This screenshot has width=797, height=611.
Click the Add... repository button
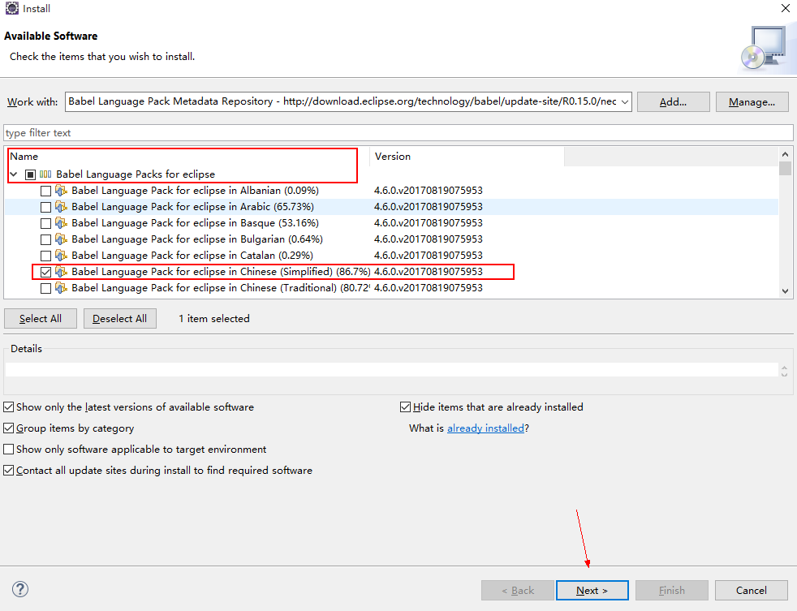click(673, 101)
